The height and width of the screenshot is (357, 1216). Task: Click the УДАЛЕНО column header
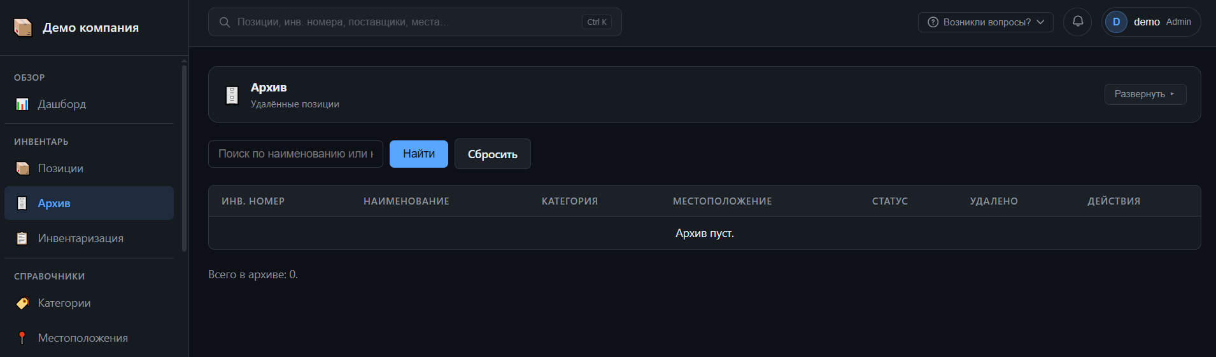pos(994,201)
